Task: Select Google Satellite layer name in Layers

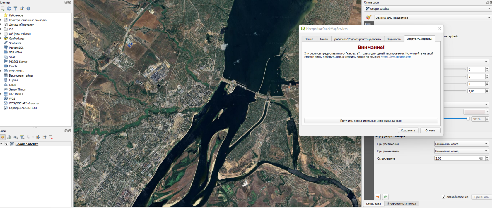Action: (27, 144)
